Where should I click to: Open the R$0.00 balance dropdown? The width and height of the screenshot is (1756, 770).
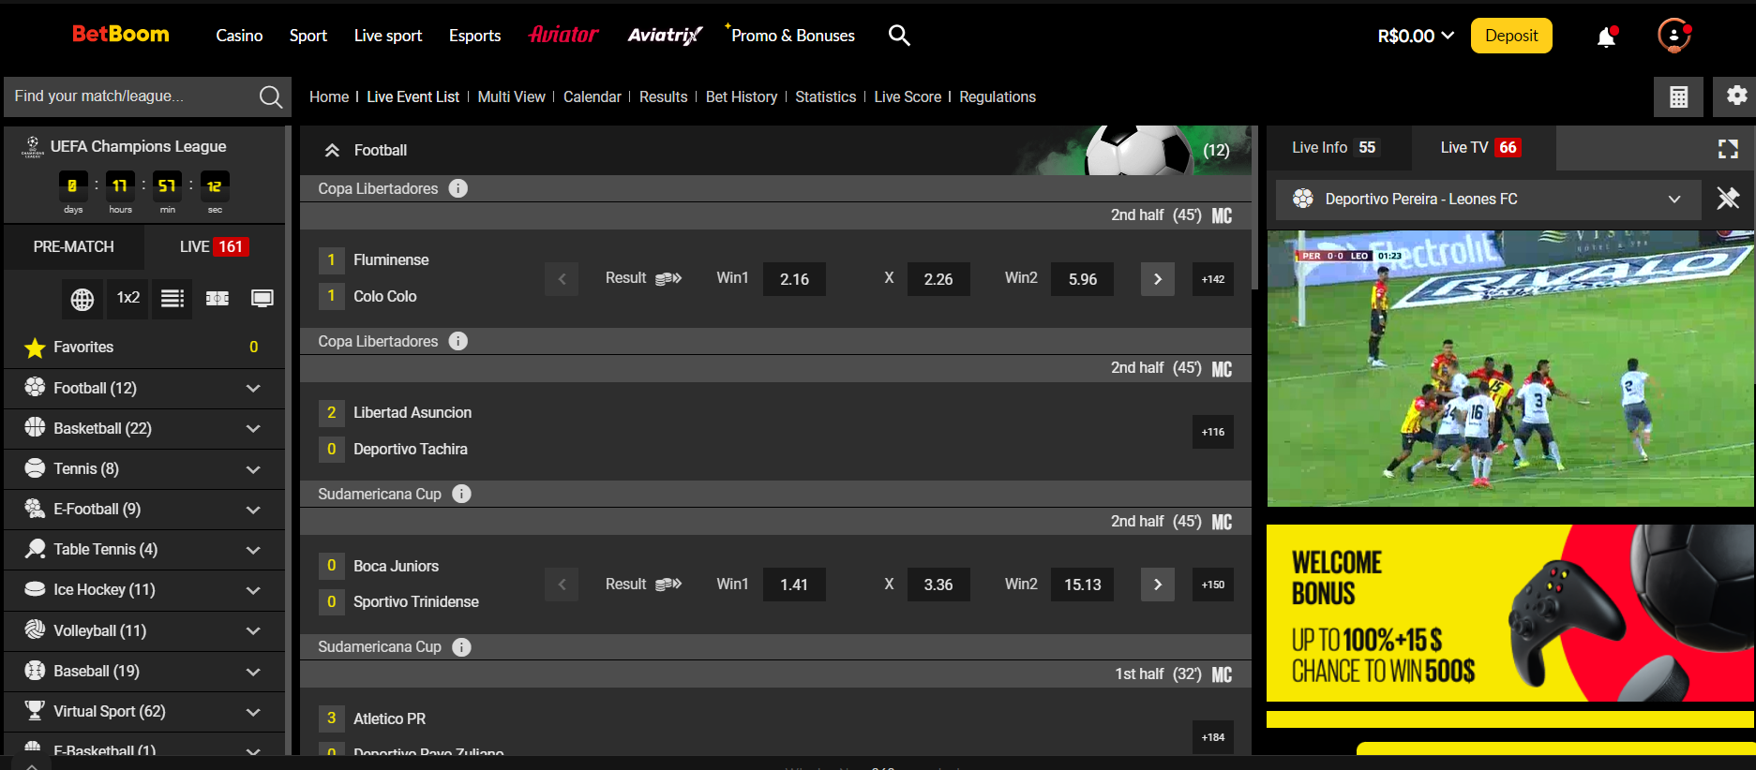pyautogui.click(x=1416, y=36)
